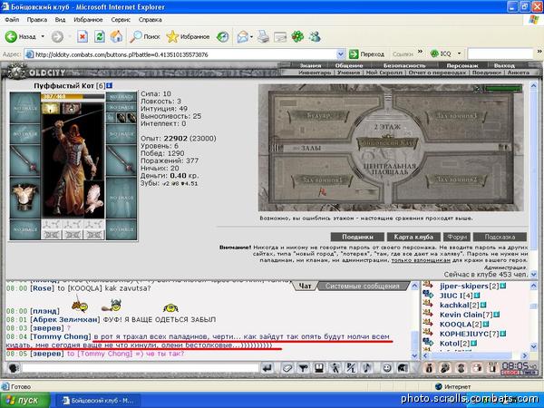Click the send message arrow icon in chat
The image size is (544, 408).
tap(267, 368)
